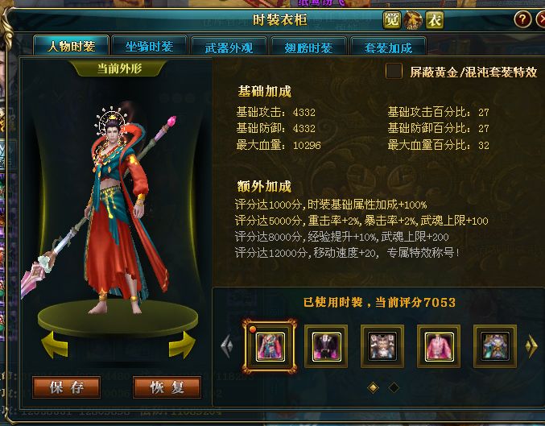Select the blue-gold costume icon
The image size is (545, 426).
[x=495, y=346]
